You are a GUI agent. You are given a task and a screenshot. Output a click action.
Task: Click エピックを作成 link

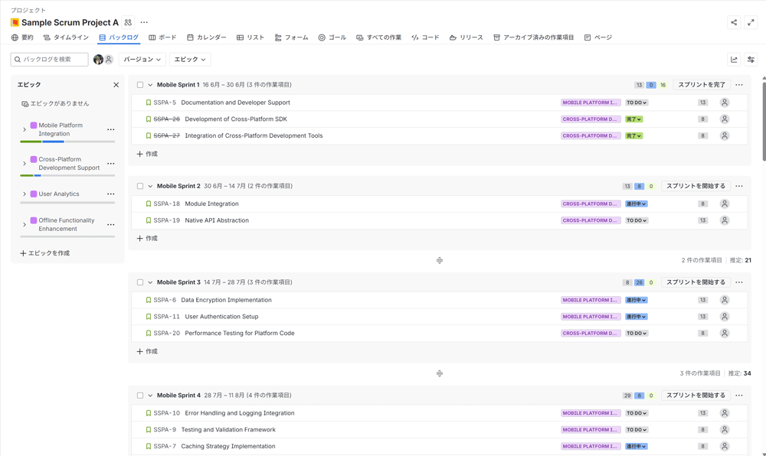44,253
